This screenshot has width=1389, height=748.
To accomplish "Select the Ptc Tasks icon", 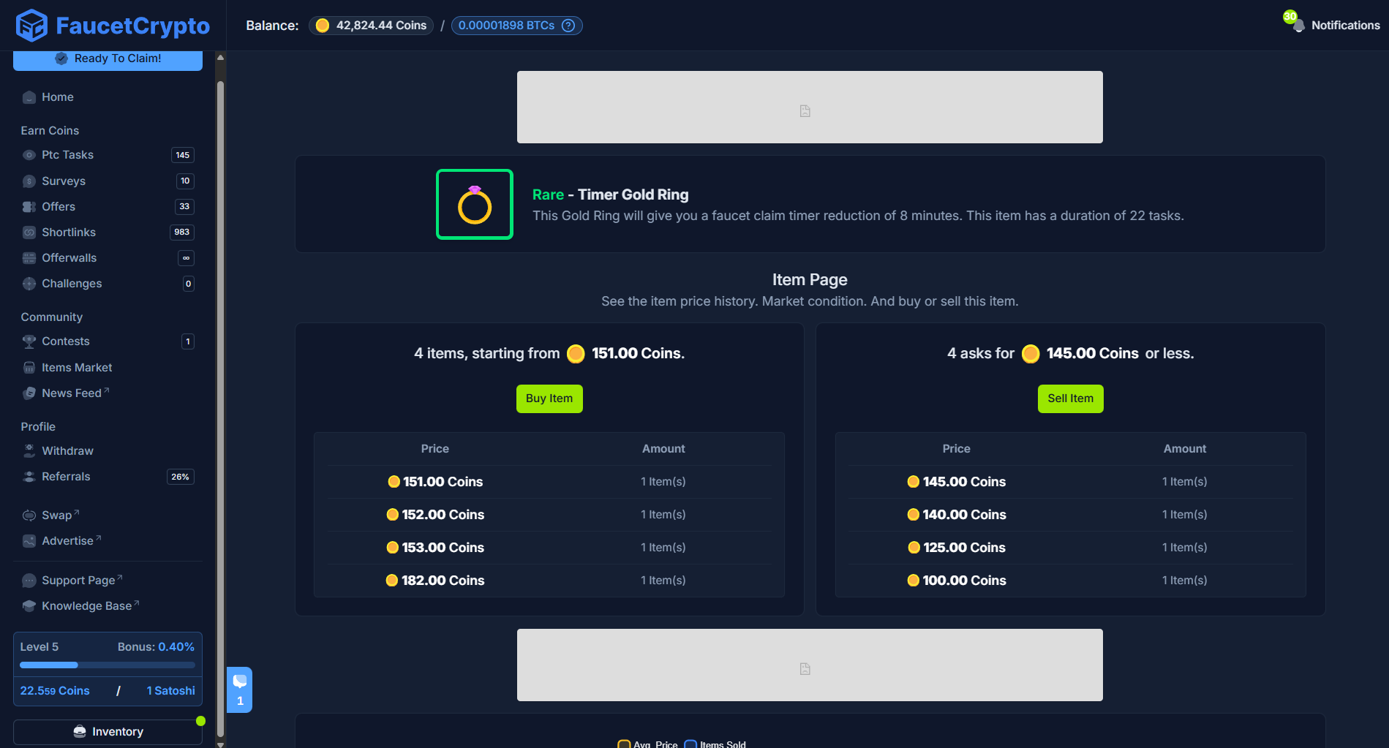I will point(29,155).
